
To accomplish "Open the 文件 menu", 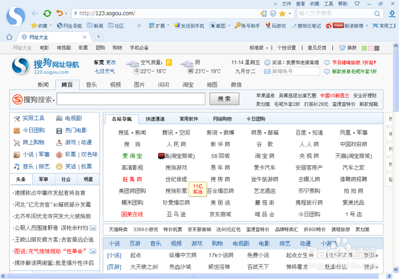I will pyautogui.click(x=286, y=4).
